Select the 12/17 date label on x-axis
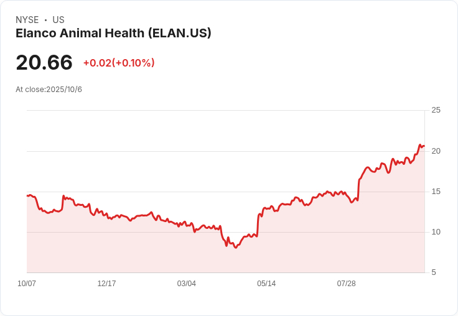This screenshot has height=316, width=458. point(106,284)
